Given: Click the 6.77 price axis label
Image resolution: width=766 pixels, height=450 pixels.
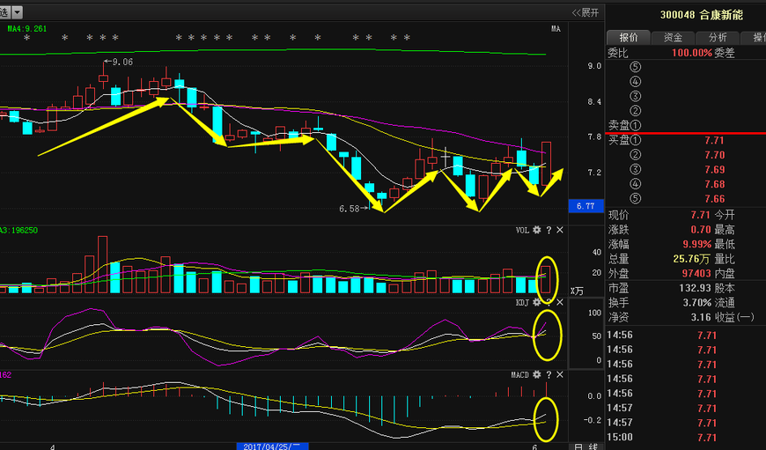Looking at the screenshot, I should pyautogui.click(x=586, y=206).
